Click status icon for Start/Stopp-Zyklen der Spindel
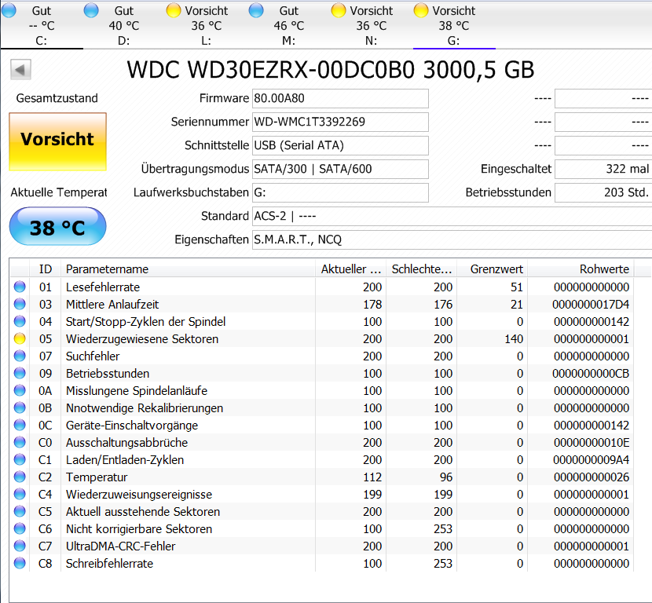 (20, 321)
